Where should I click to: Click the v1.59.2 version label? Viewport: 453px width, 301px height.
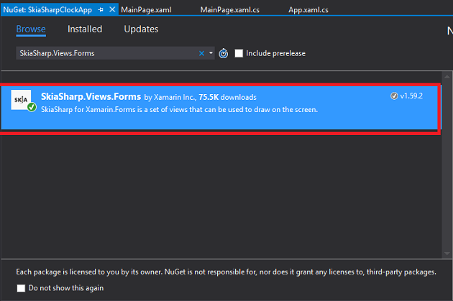pos(411,96)
